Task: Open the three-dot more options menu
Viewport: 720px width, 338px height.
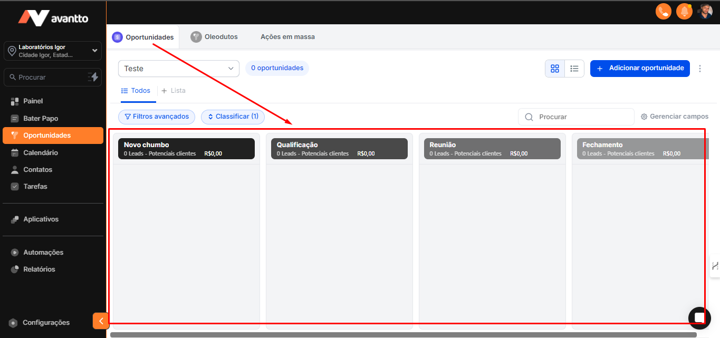Action: (700, 69)
